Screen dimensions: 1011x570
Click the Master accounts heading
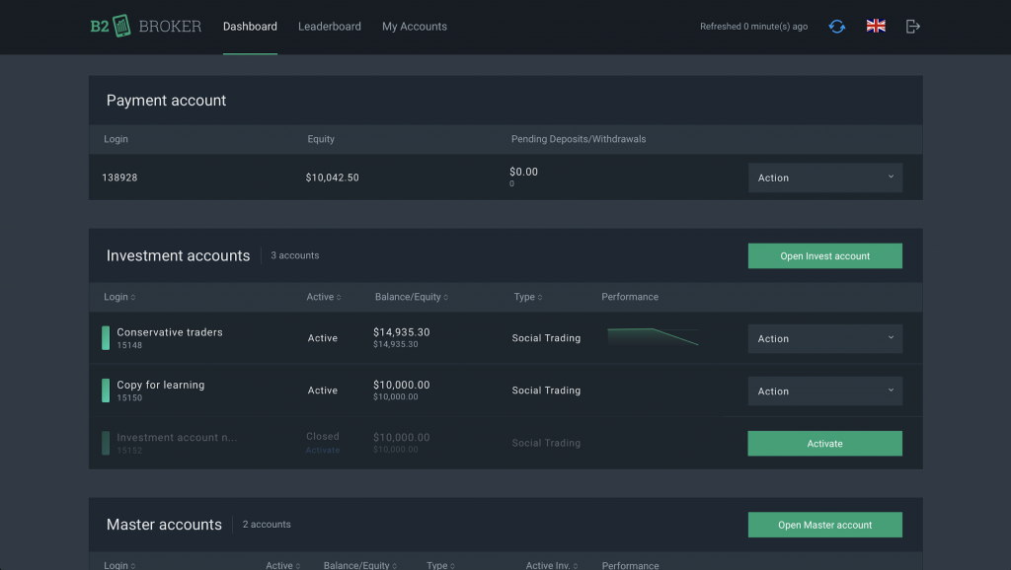pos(164,525)
